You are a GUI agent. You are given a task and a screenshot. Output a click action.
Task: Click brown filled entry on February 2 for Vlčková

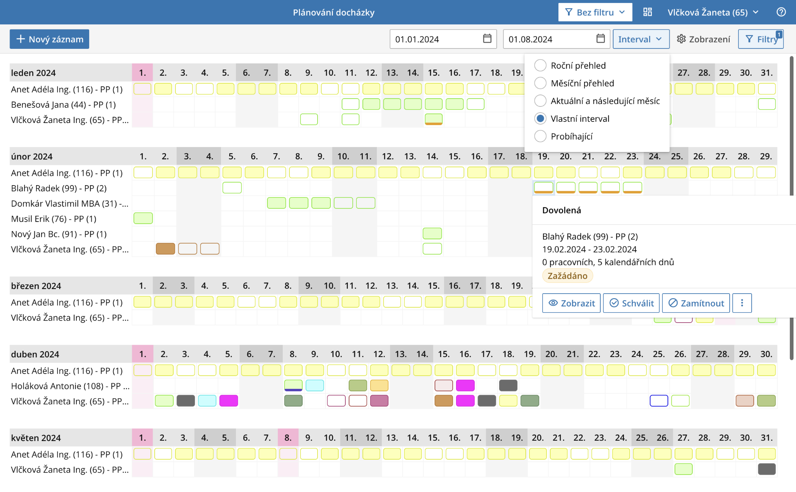pyautogui.click(x=165, y=249)
